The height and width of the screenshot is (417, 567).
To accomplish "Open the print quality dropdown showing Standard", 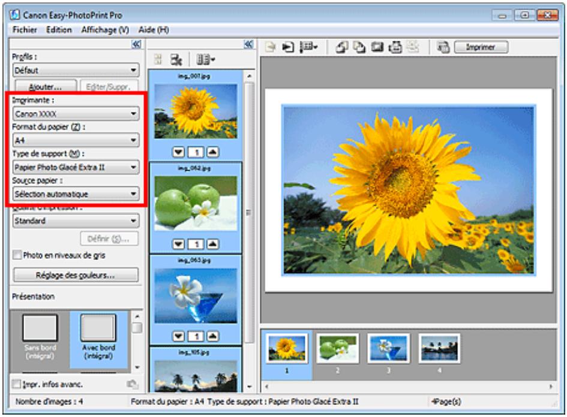I will (x=76, y=220).
